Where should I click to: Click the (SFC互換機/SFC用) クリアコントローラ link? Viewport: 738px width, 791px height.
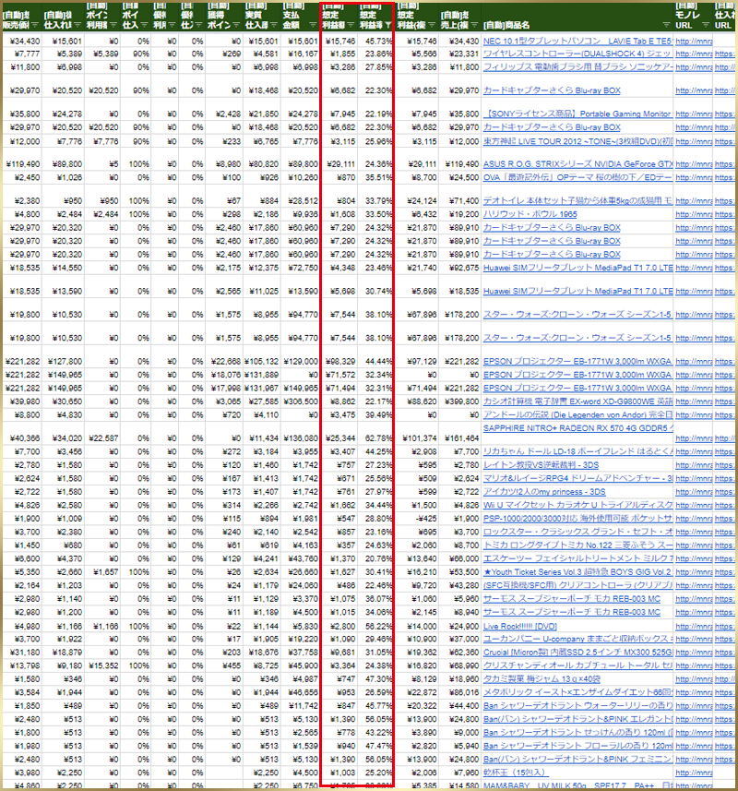pyautogui.click(x=577, y=585)
